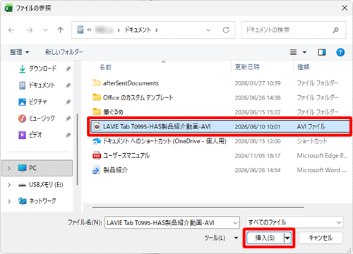
Task: Create a folder with 新しいフォルダー
Action: click(64, 52)
